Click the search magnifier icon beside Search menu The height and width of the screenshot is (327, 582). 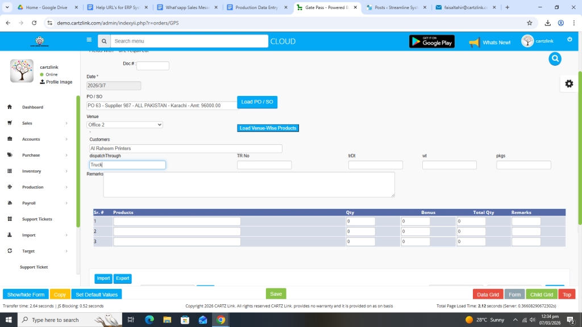[103, 41]
